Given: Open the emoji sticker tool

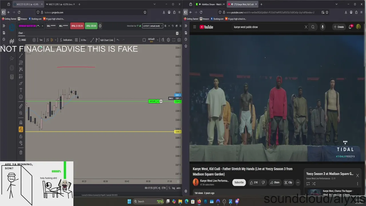Looking at the screenshot, I should [21, 97].
